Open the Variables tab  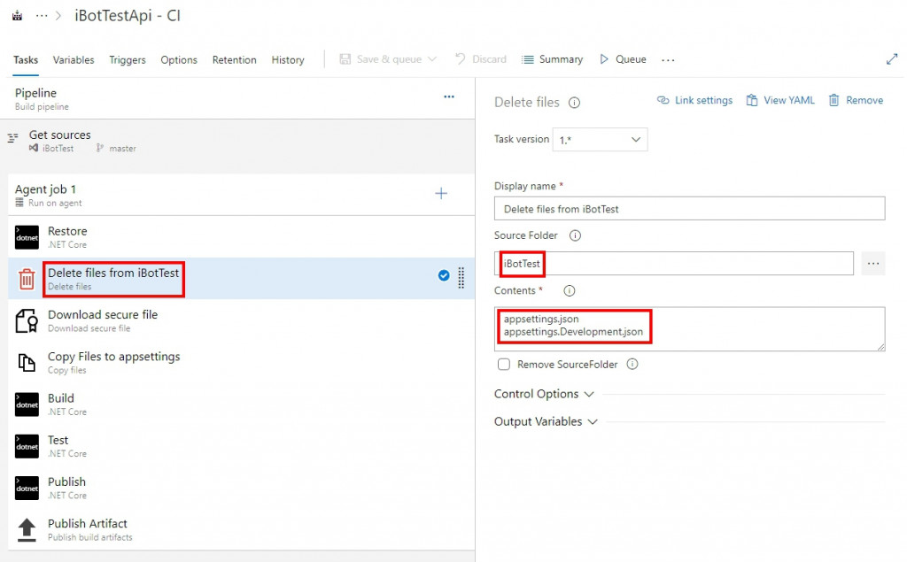74,59
